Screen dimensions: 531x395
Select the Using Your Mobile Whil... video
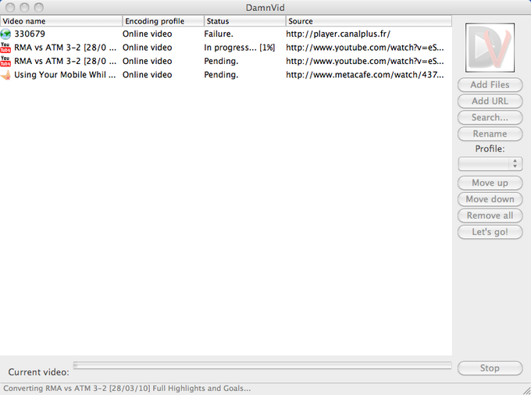65,75
